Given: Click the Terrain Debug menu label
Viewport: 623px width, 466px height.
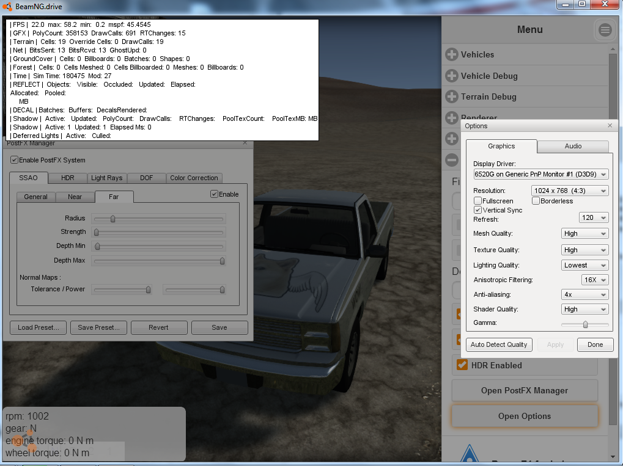Looking at the screenshot, I should [488, 97].
